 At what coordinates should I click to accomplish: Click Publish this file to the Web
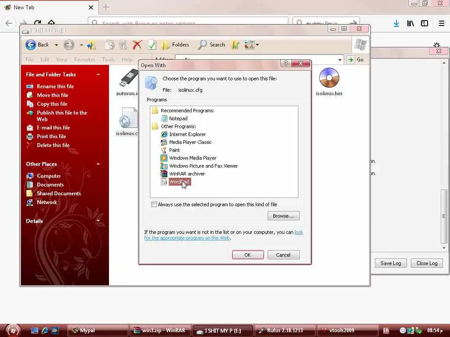pos(62,116)
